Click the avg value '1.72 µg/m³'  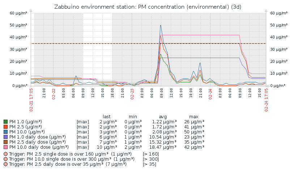164,127
